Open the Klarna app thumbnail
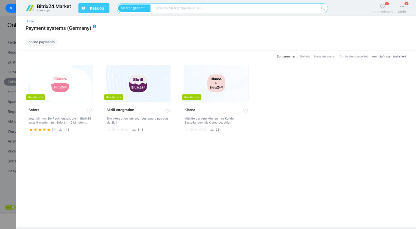This screenshot has height=229, width=416. (216, 83)
